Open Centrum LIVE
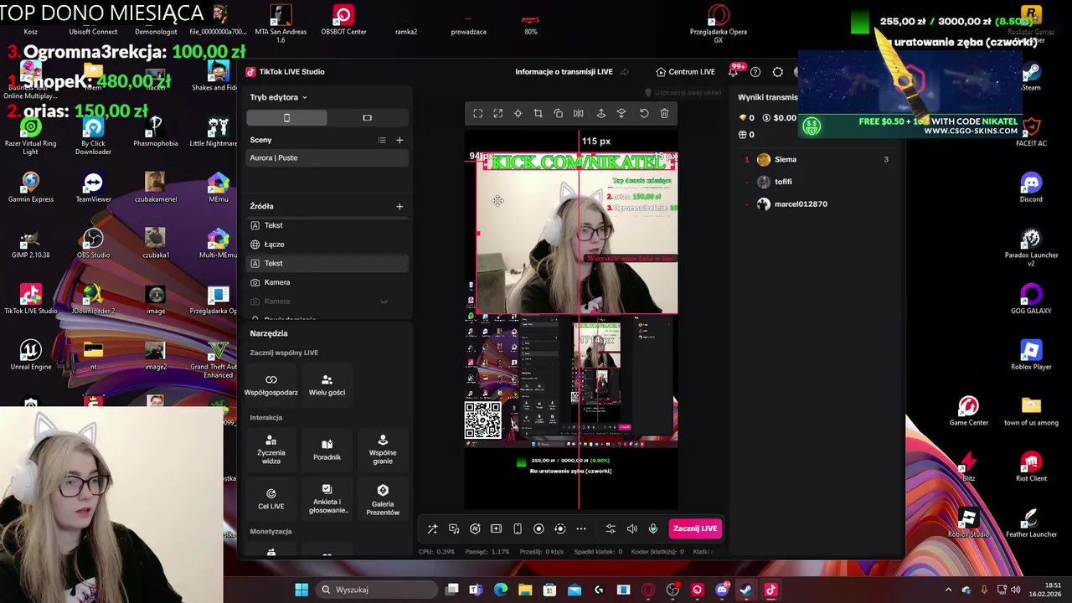This screenshot has height=603, width=1072. (x=686, y=72)
